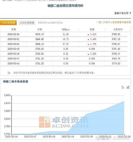Image resolution: width=133 pixels, height=142 pixels.
Task: Click the 3,780 y-axis label
Action: (7, 127)
